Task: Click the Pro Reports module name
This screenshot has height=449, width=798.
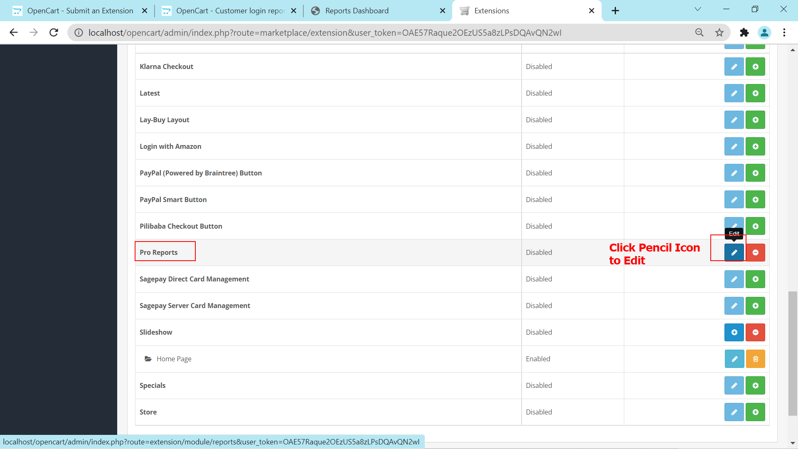Action: click(158, 252)
